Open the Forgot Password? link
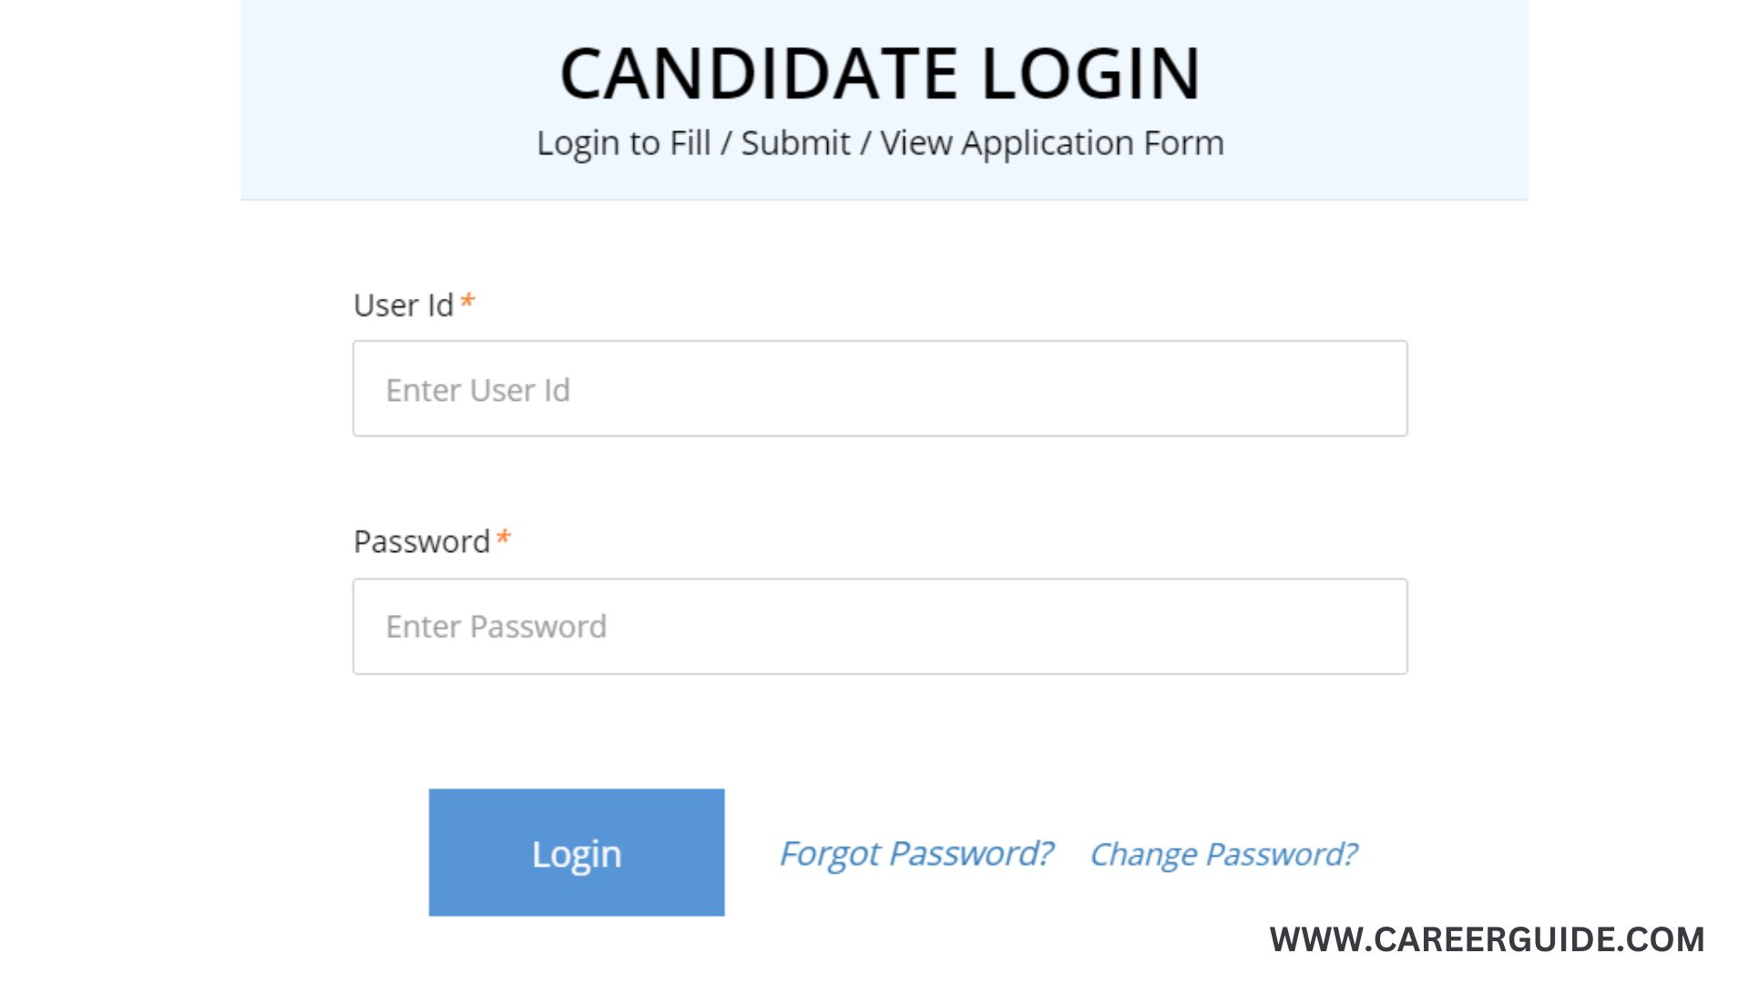 915,854
